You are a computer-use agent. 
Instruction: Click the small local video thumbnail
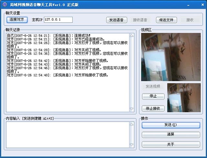point(184,98)
